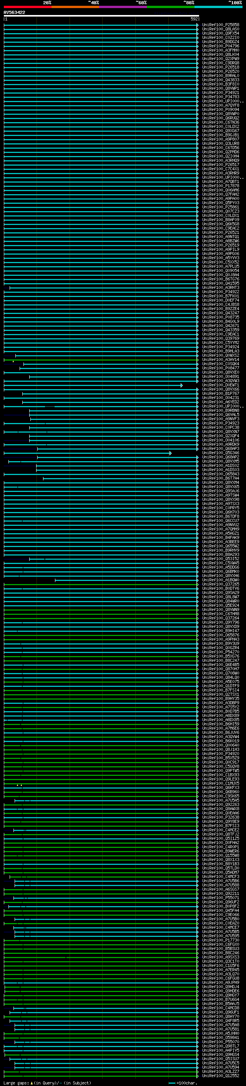Open hit UniRef100_P04796
This screenshot has height=1086, width=246.
(220, 46)
